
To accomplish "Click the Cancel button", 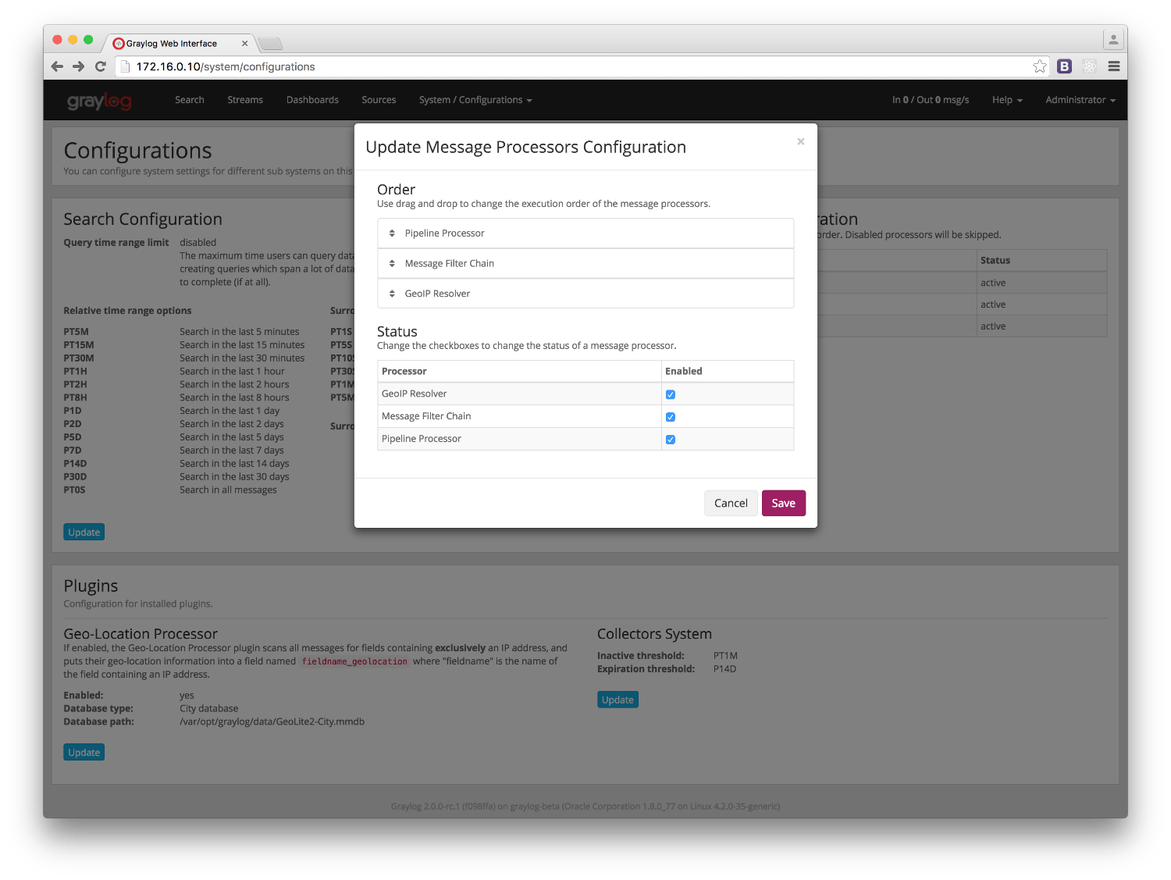I will 731,504.
